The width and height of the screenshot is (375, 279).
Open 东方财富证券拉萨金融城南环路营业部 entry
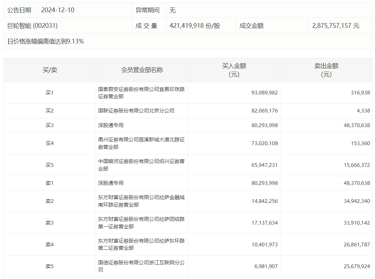141,201
